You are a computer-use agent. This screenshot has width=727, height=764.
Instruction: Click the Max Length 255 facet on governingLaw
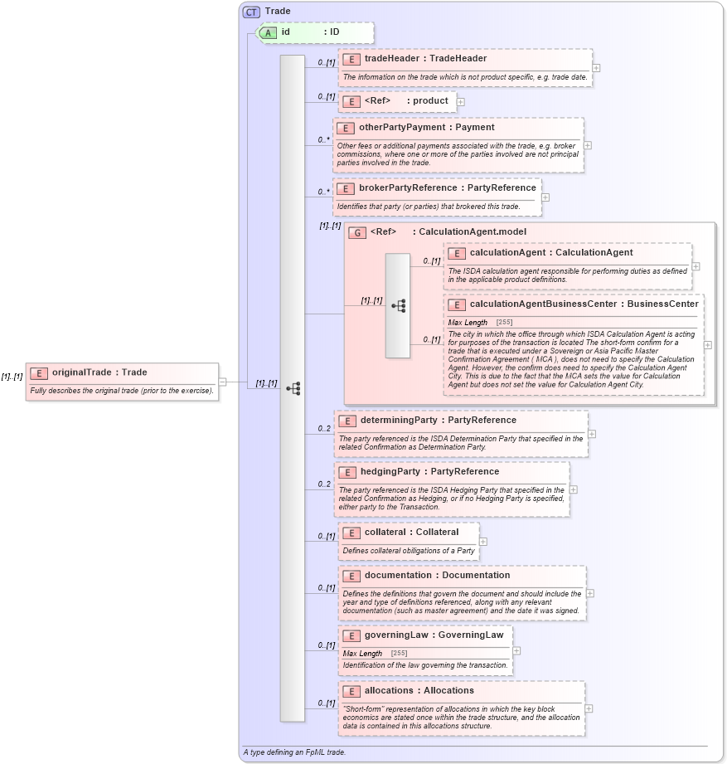click(x=371, y=653)
